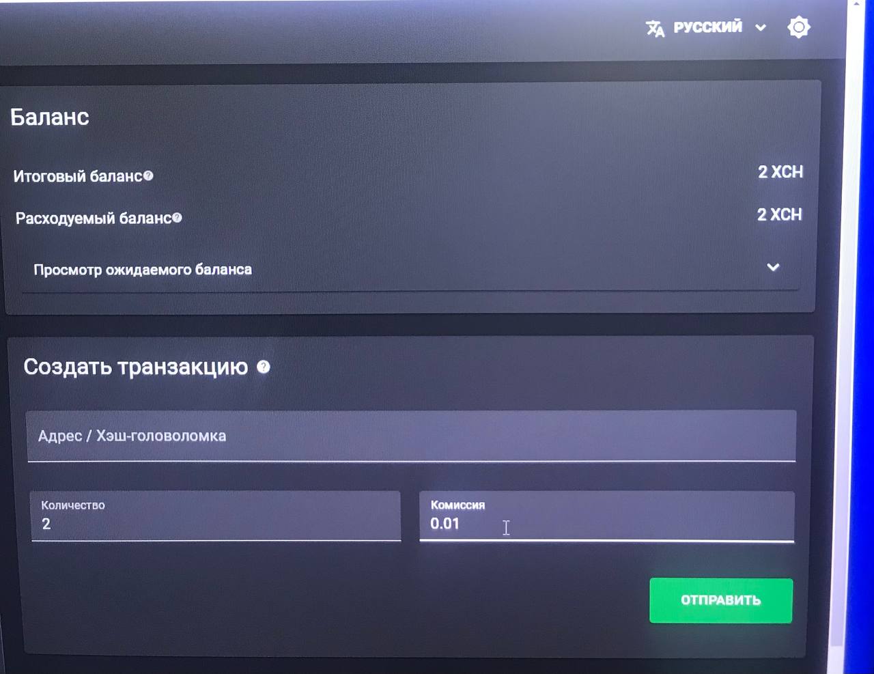Open help tooltip beside Расходуемый баланс

[177, 218]
